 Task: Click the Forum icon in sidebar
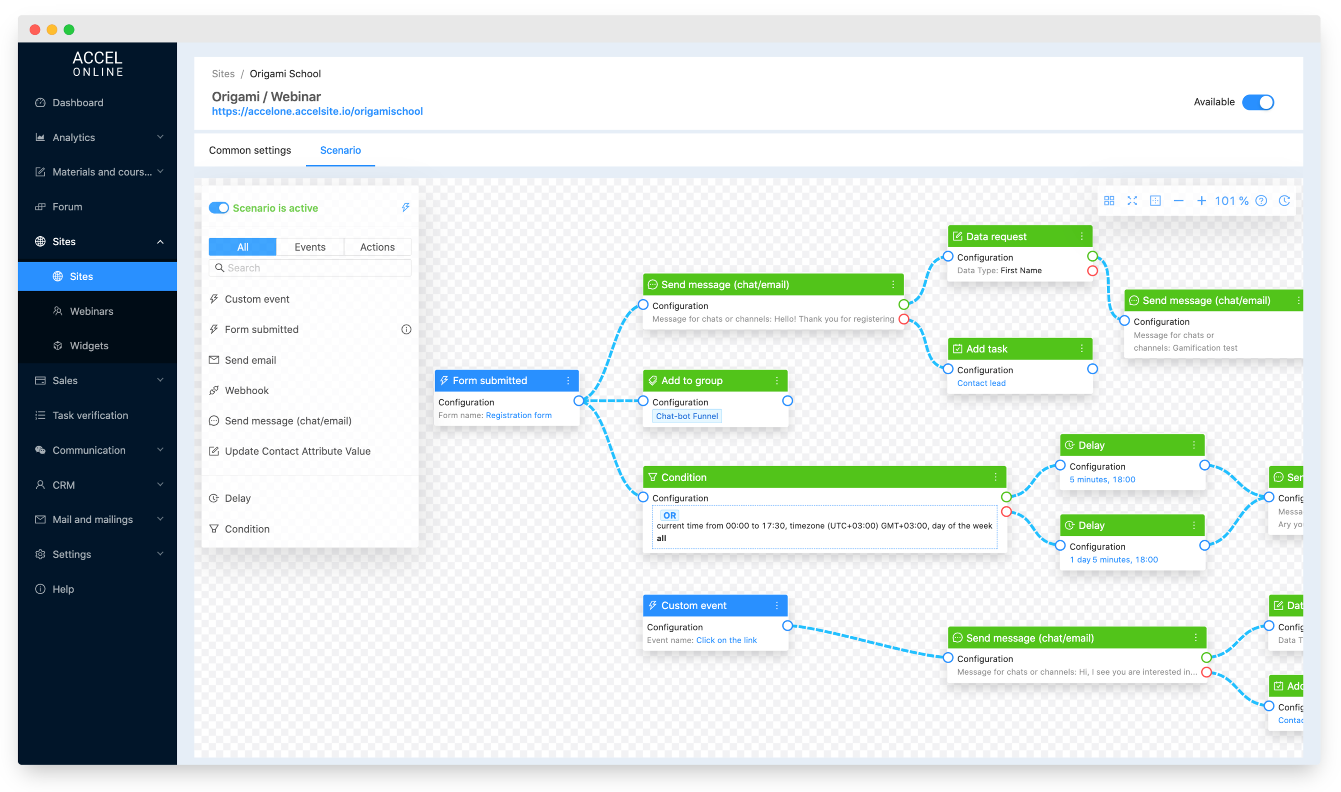pos(40,207)
